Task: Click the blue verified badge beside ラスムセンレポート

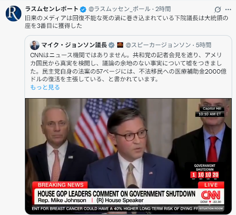Action: click(x=83, y=9)
